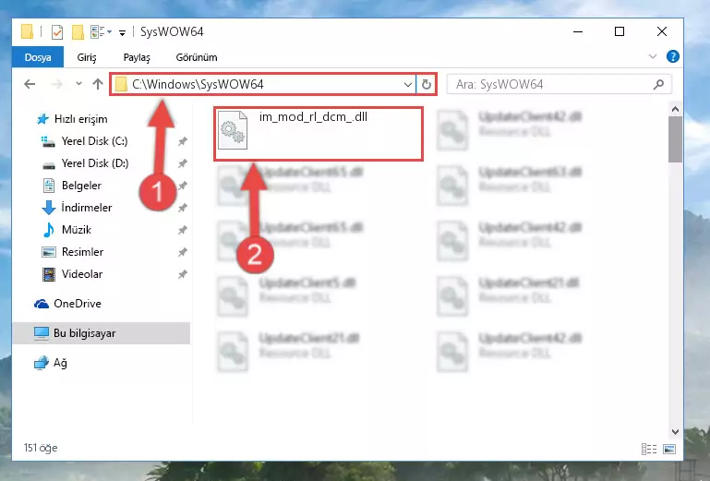Click the 151 öğe item count text
710x481 pixels.
point(41,448)
